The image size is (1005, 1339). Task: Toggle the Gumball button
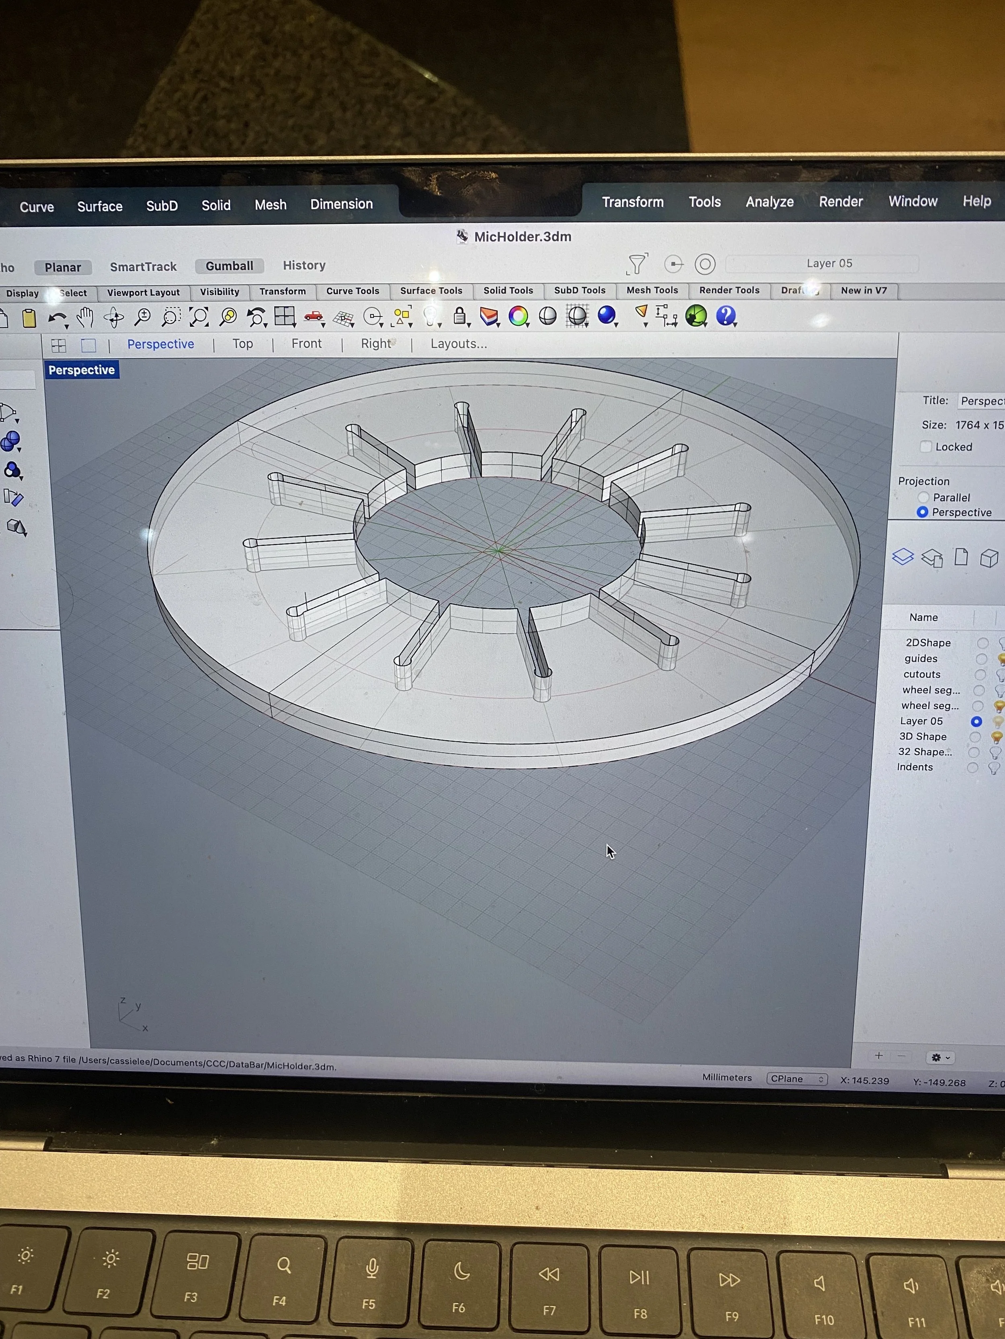click(229, 266)
